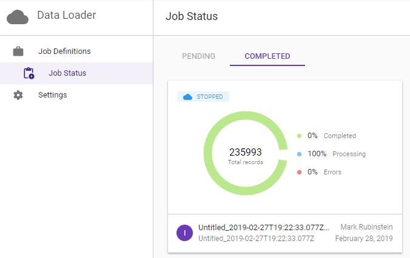410x258 pixels.
Task: Click the Job Status page heading
Action: coord(192,16)
